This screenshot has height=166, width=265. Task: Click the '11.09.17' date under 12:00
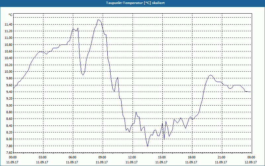click(x=132, y=162)
